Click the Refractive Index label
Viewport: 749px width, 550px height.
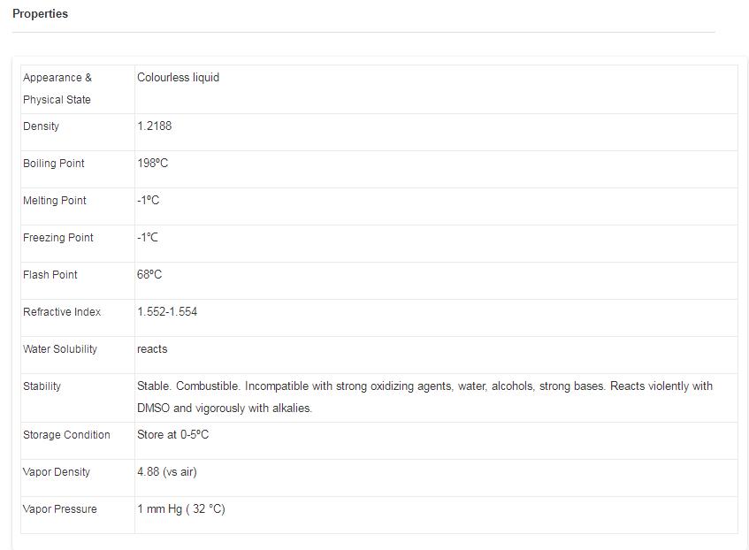click(x=62, y=312)
